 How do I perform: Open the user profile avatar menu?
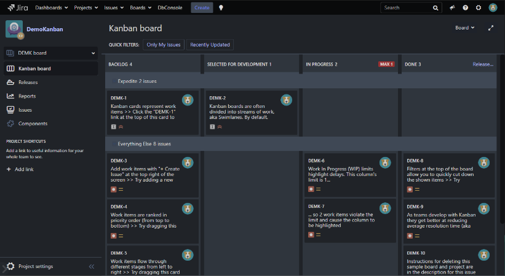(493, 8)
